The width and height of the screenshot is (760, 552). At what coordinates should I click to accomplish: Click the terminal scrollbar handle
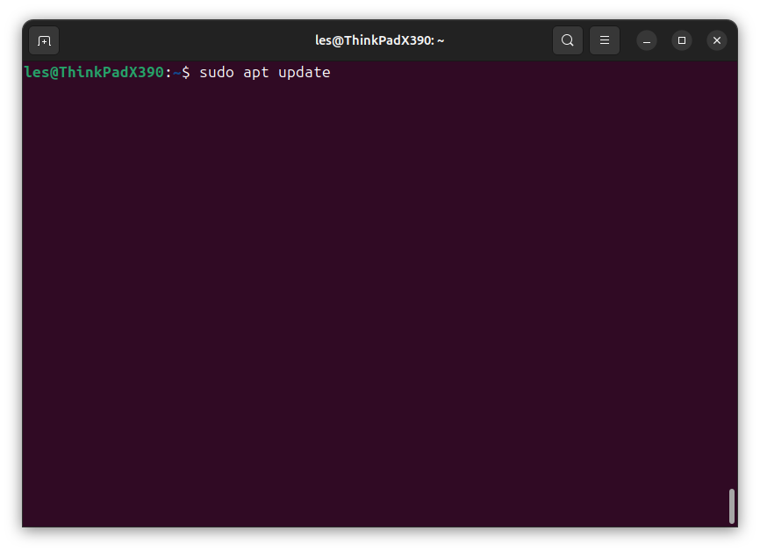[x=732, y=506]
